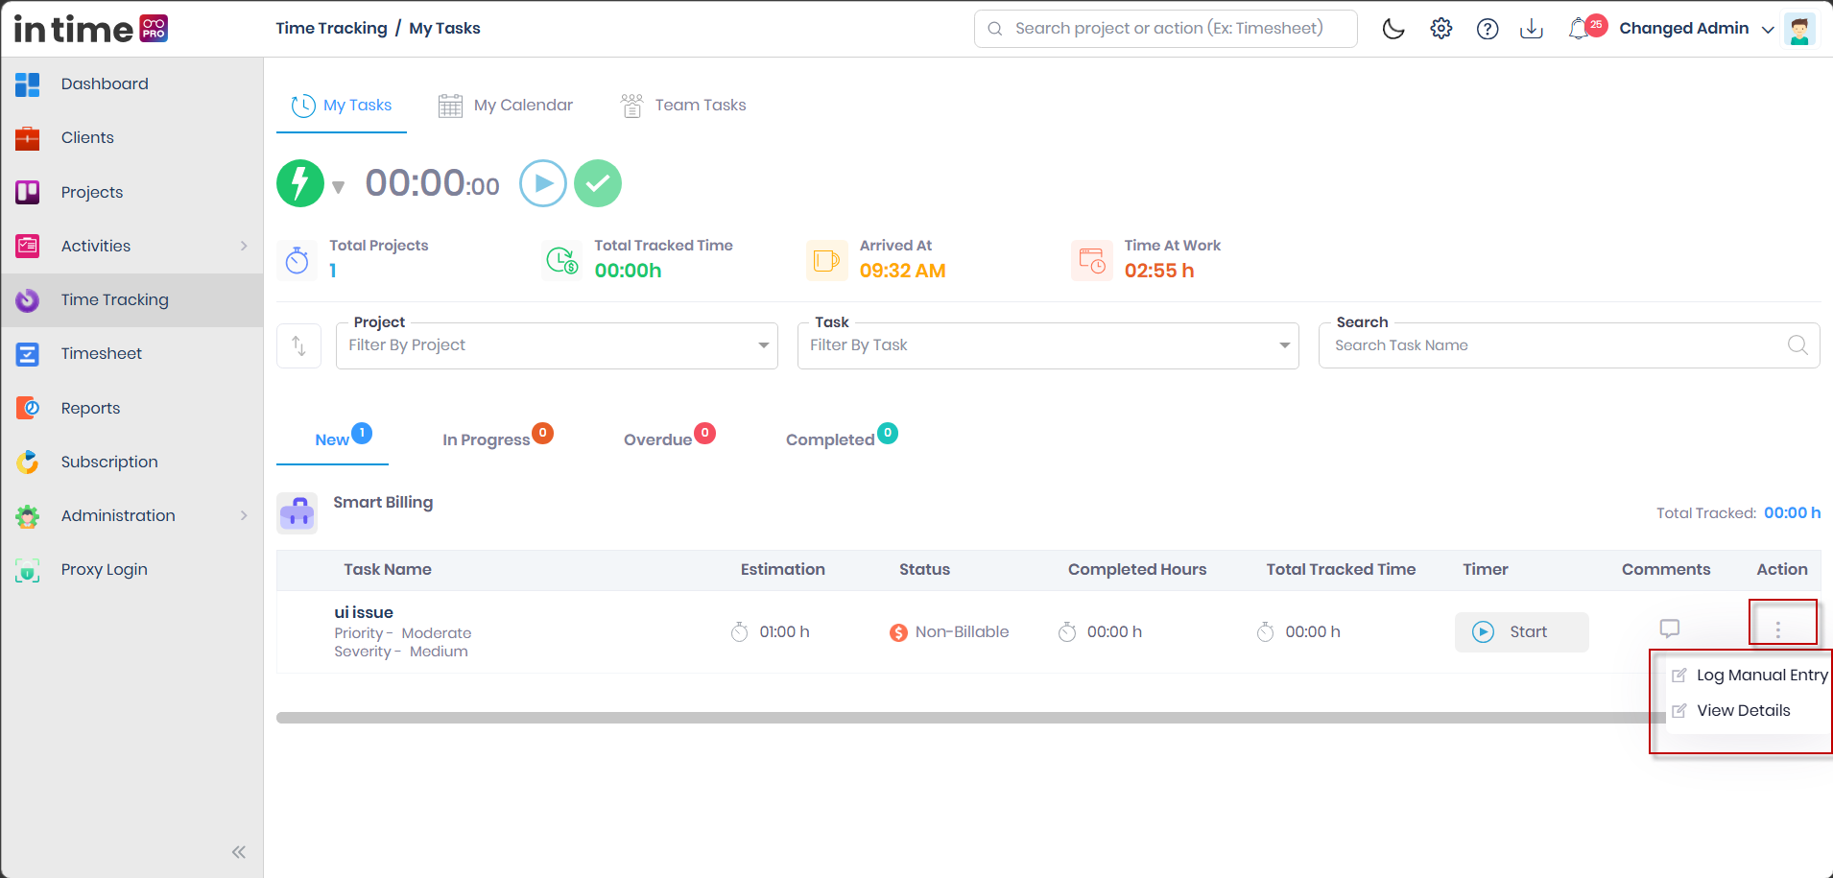Toggle dark mode moon icon
The height and width of the screenshot is (878, 1833).
[x=1393, y=29]
